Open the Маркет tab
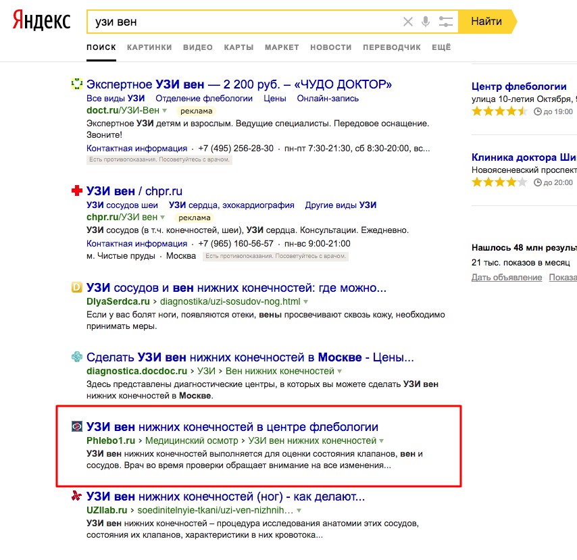Image resolution: width=577 pixels, height=560 pixels. 282,47
